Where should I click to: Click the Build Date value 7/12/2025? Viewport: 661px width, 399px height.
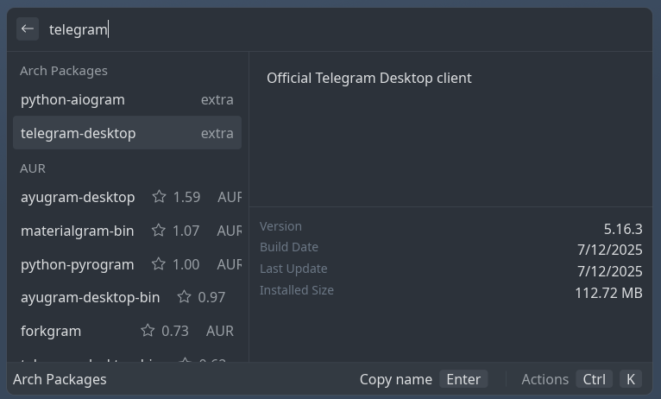609,250
